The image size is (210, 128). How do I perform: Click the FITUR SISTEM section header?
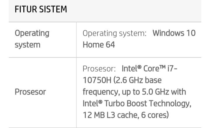[41, 9]
